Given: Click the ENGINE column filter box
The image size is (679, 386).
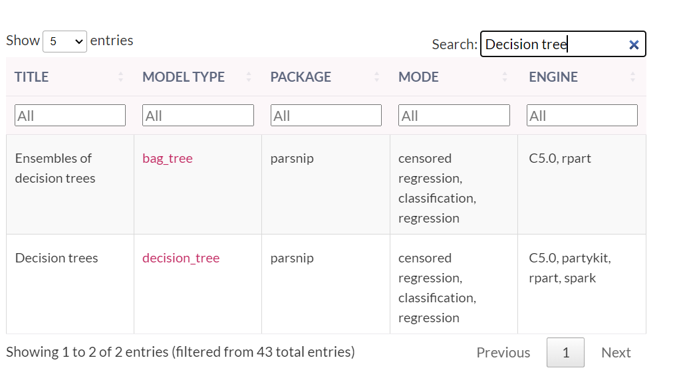Looking at the screenshot, I should pos(582,116).
